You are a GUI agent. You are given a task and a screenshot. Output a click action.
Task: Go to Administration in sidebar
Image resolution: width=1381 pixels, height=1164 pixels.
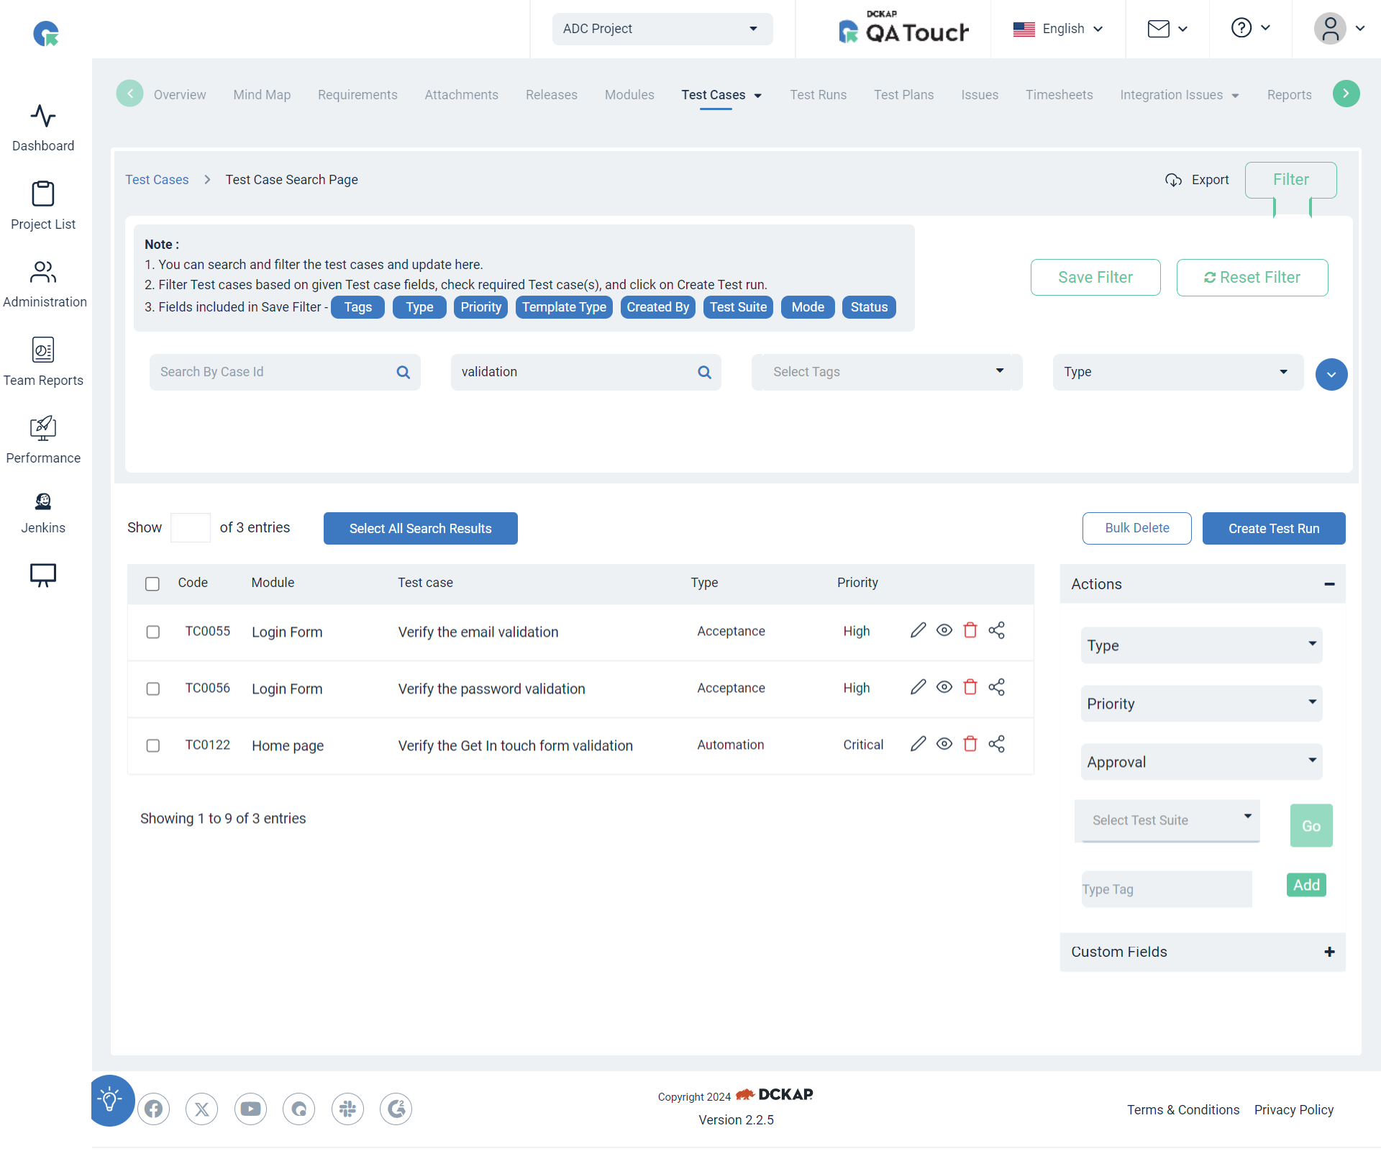click(45, 284)
